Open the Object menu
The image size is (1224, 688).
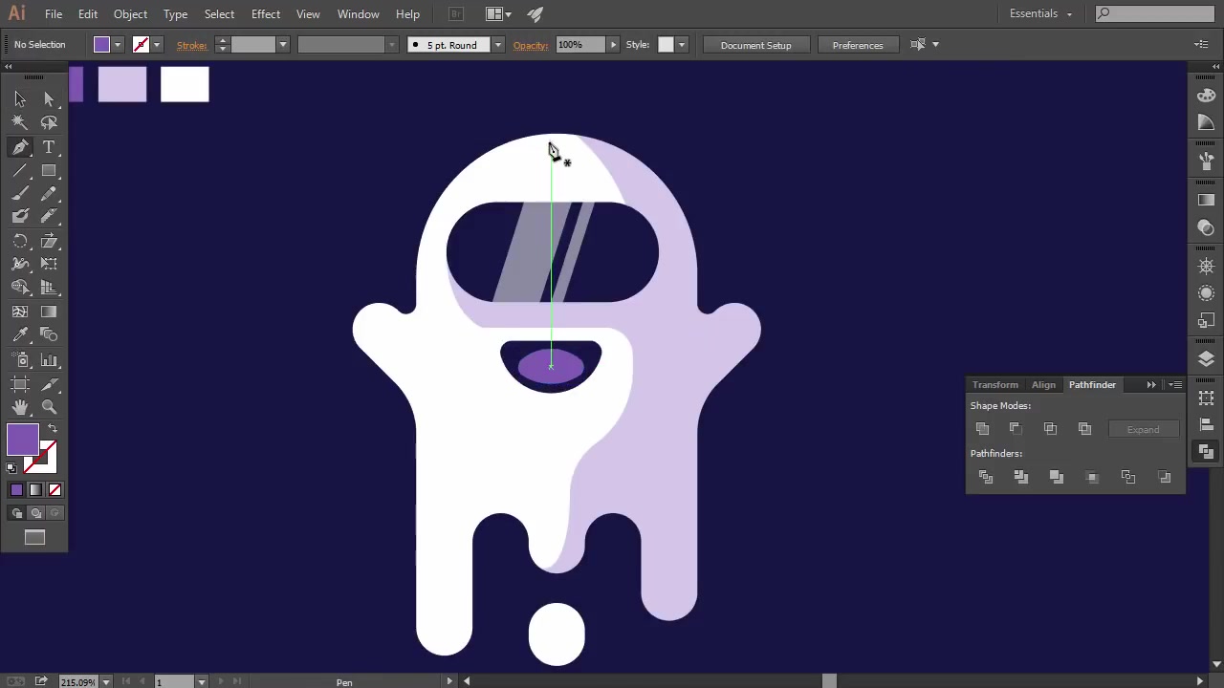tap(130, 14)
